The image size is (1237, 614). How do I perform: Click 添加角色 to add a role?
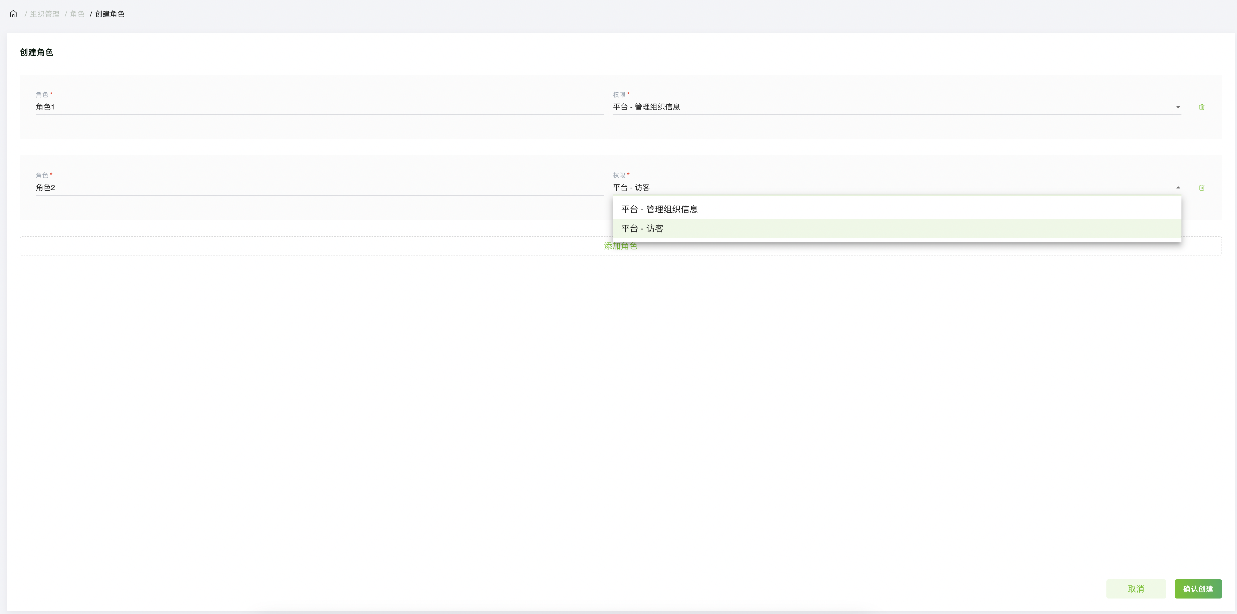(620, 246)
